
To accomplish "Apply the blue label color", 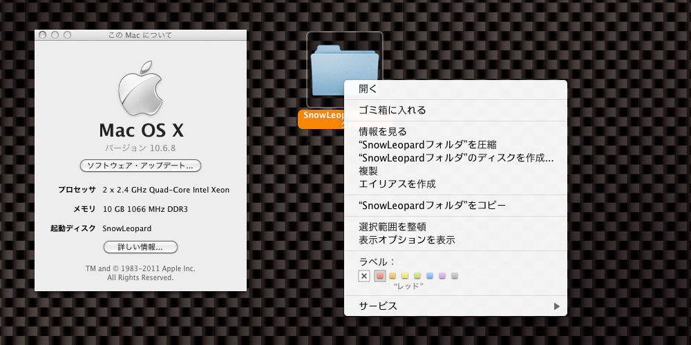I will pos(430,276).
